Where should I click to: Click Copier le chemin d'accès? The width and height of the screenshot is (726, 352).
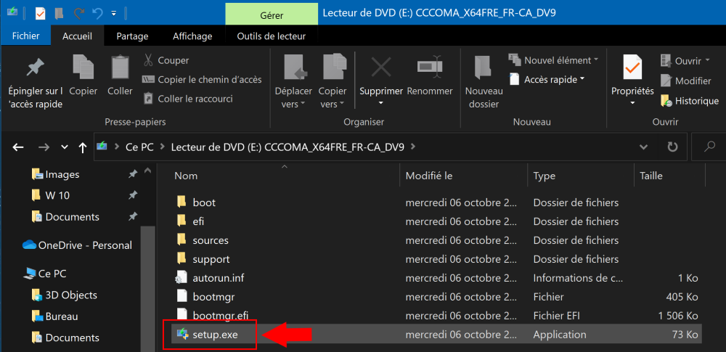tap(201, 79)
